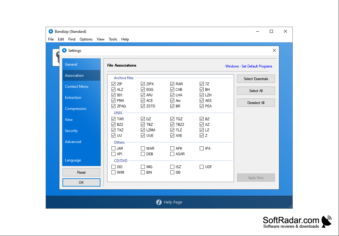Open the Tools menu
This screenshot has height=236, width=339.
(x=113, y=39)
